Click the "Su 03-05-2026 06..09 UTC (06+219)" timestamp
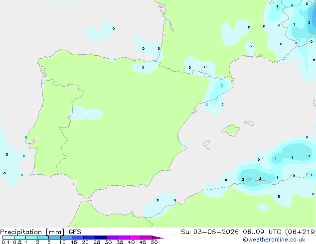Screen dimensions: 316x244 tap(248, 232)
